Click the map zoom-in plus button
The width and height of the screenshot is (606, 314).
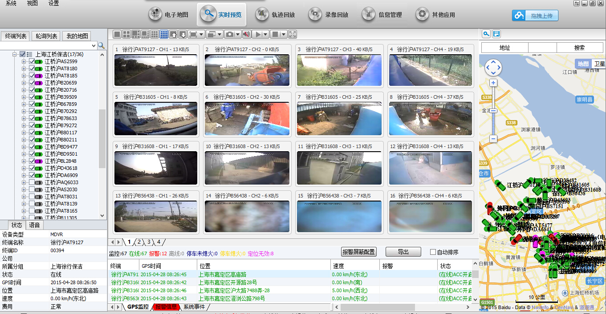point(493,83)
